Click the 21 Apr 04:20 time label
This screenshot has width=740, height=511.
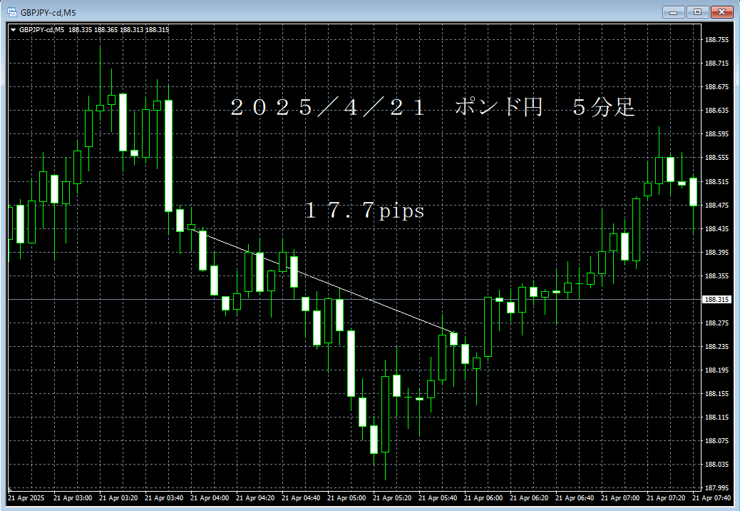pos(255,497)
